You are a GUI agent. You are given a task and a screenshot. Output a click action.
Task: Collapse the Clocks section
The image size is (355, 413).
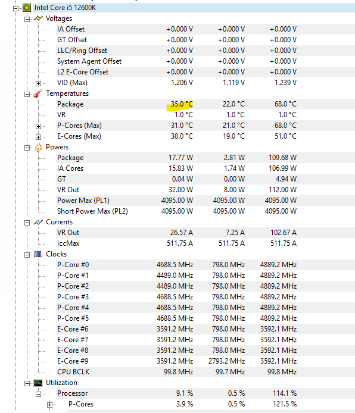27,255
